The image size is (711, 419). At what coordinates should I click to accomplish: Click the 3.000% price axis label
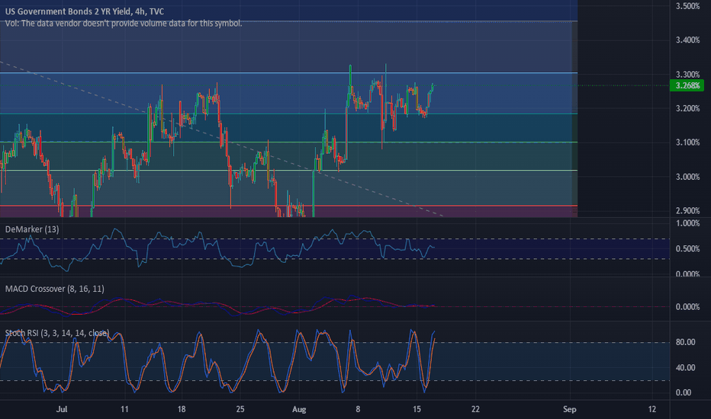coord(687,177)
